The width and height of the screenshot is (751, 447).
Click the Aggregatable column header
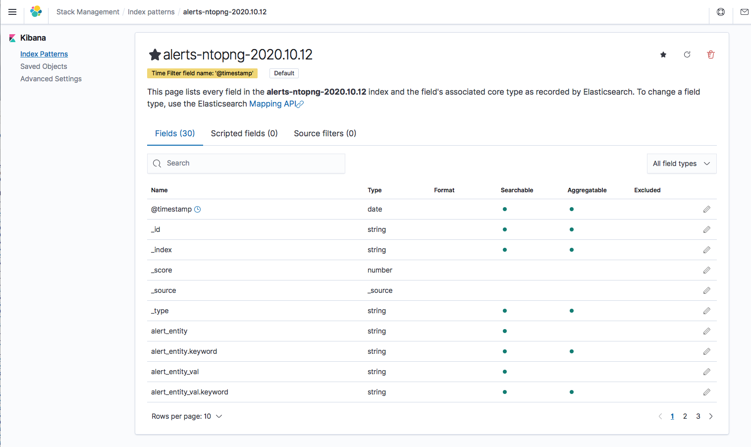click(x=587, y=190)
